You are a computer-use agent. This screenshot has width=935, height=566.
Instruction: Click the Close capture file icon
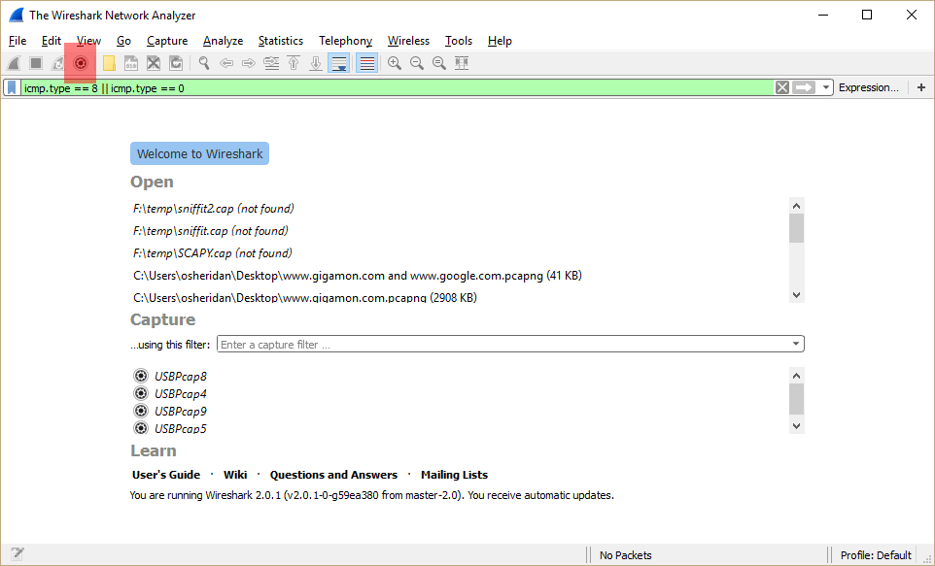point(154,63)
